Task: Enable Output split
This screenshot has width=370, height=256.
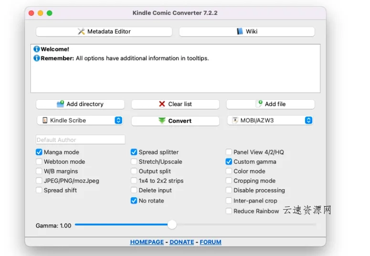Action: pos(134,171)
